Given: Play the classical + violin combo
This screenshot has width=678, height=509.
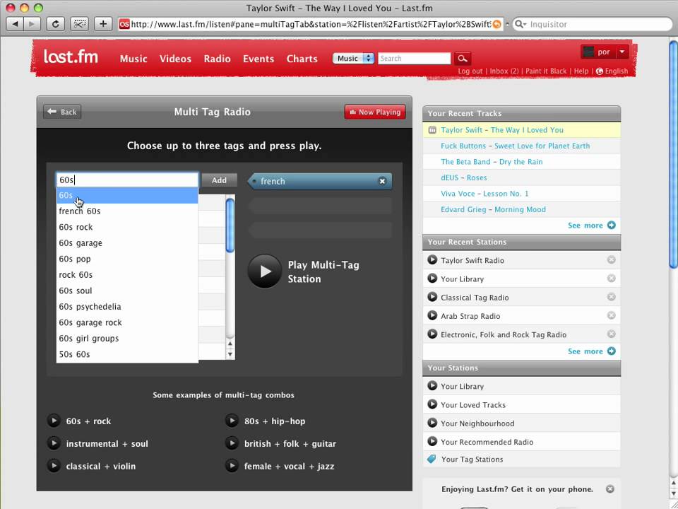Looking at the screenshot, I should (x=54, y=466).
